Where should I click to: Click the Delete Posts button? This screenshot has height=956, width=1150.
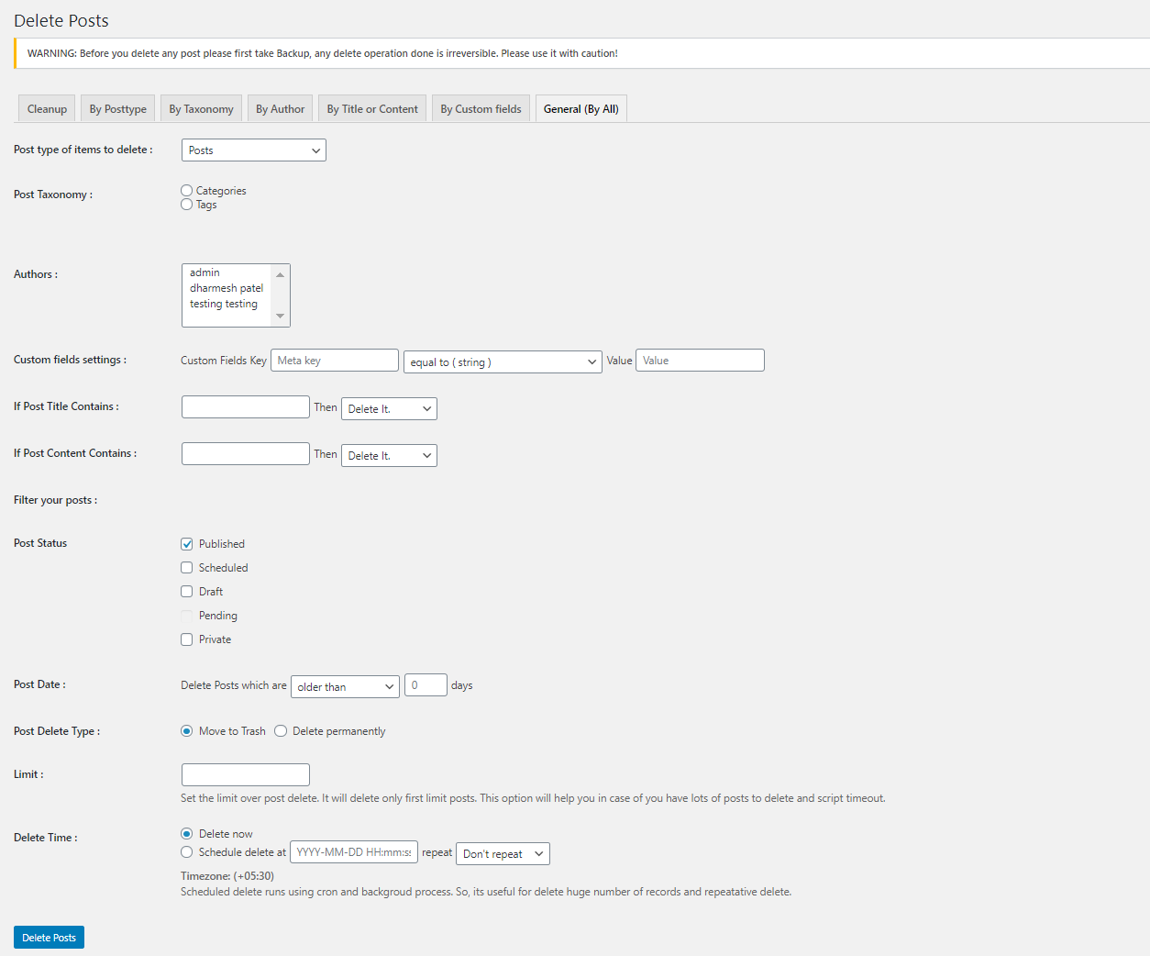click(x=48, y=937)
